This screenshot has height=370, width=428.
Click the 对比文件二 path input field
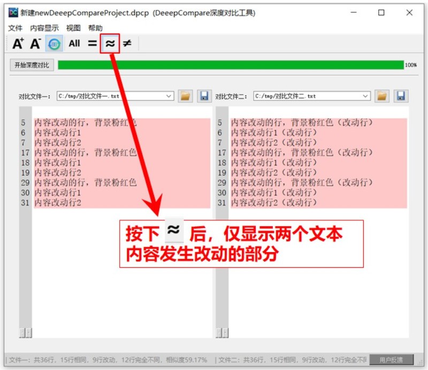pos(312,96)
